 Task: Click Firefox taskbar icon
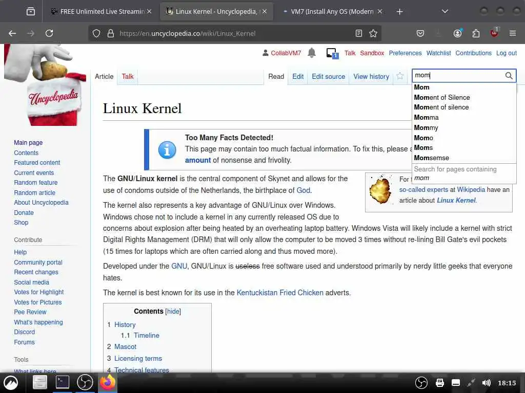tap(107, 382)
